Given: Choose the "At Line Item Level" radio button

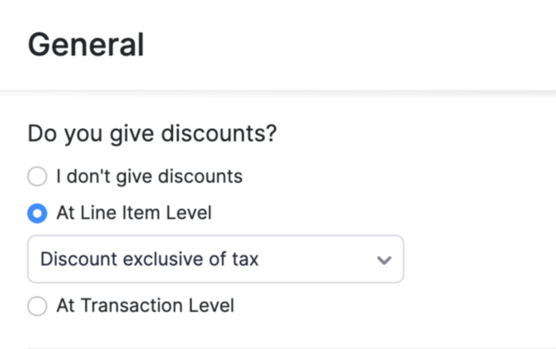Looking at the screenshot, I should [x=37, y=213].
